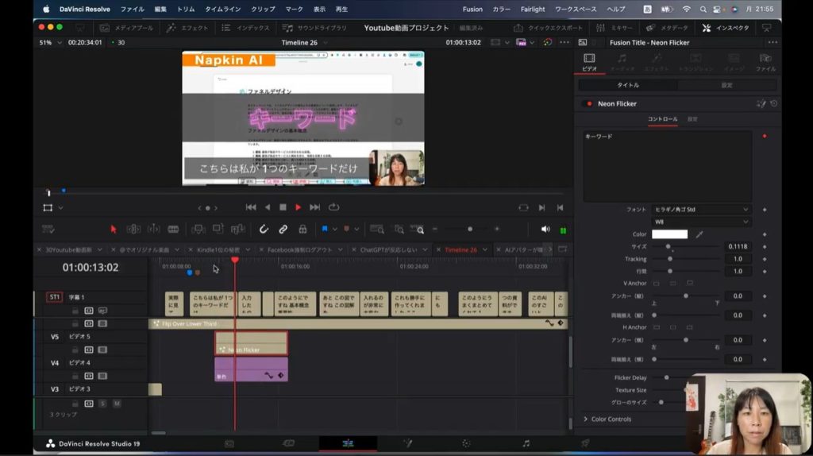The height and width of the screenshot is (456, 813).
Task: Click the Color eyedropper icon in inspector
Action: coord(699,234)
